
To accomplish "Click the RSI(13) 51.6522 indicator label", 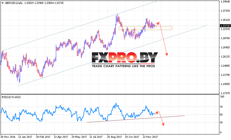I will click(11, 97).
